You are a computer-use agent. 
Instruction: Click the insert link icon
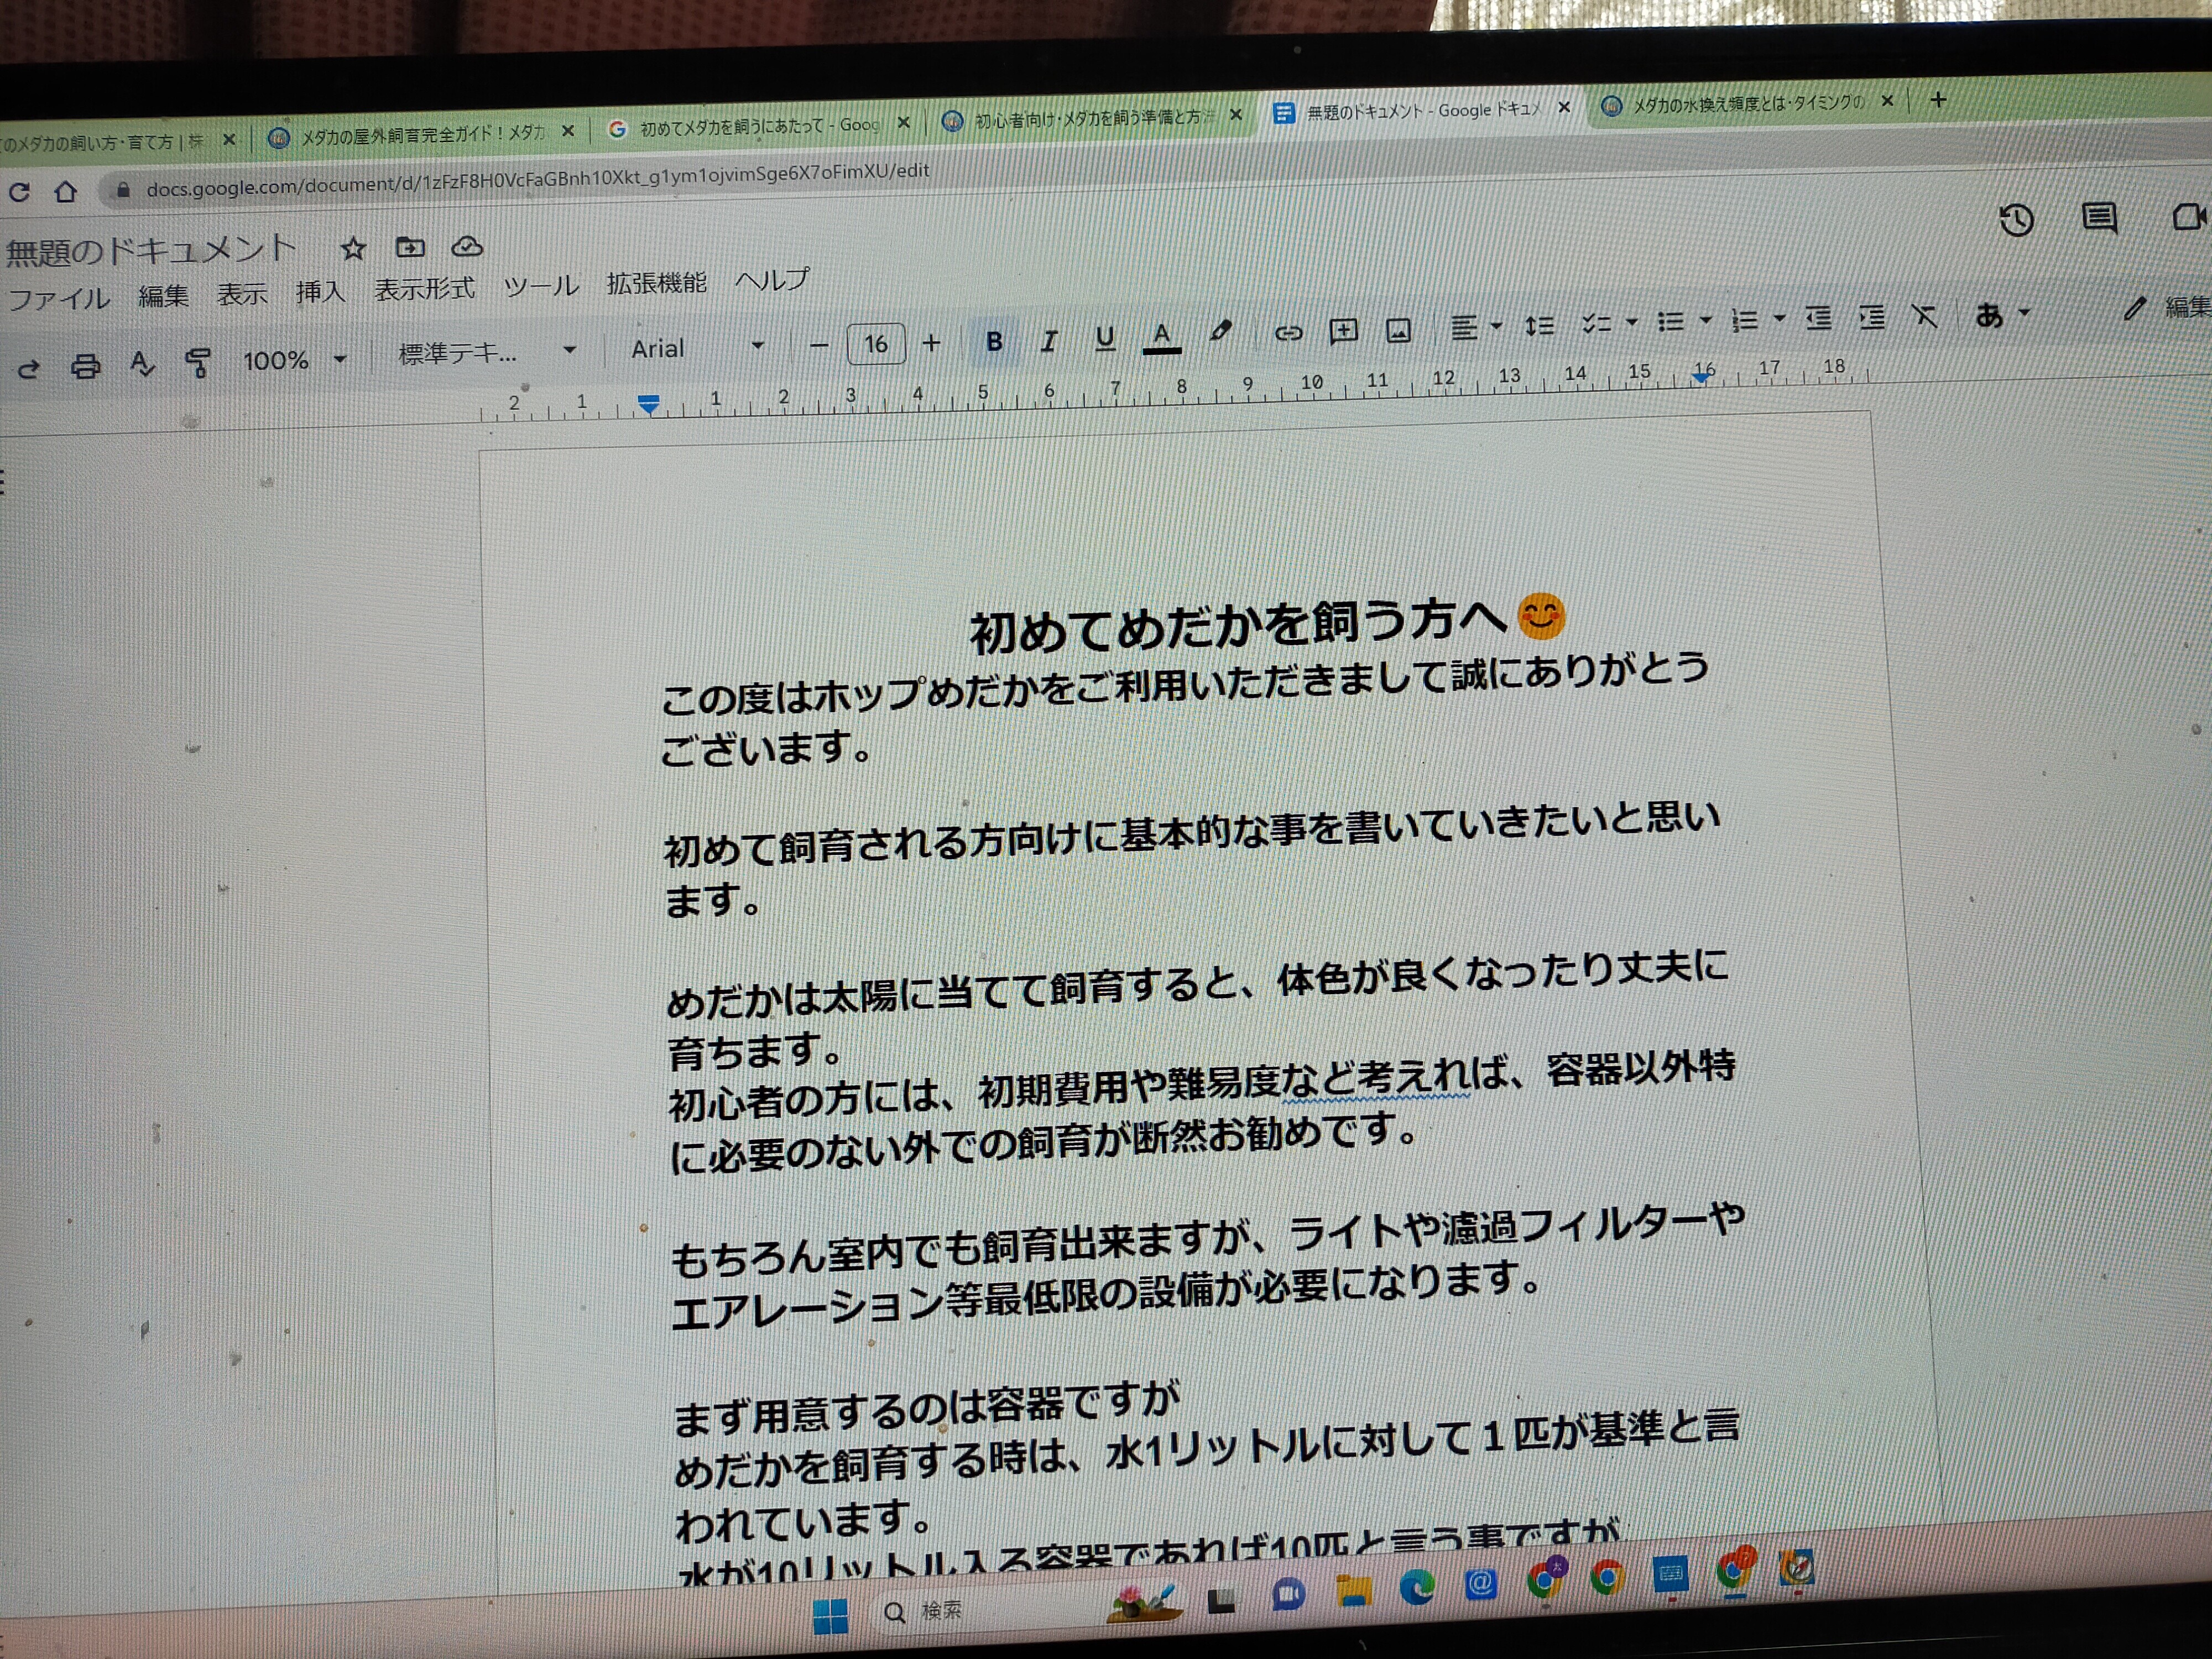click(x=1288, y=333)
